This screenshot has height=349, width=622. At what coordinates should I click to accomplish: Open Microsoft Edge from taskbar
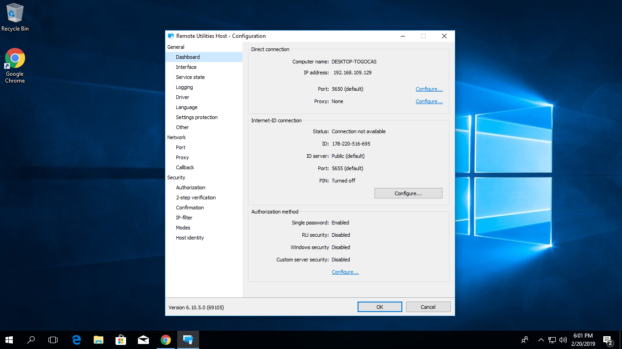point(76,340)
